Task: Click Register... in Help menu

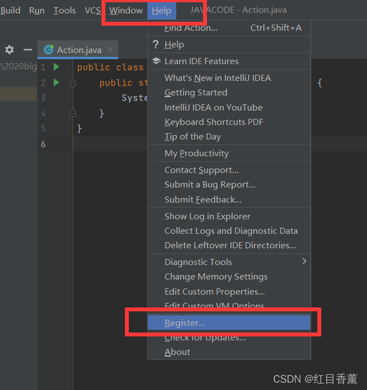Action: pos(229,322)
